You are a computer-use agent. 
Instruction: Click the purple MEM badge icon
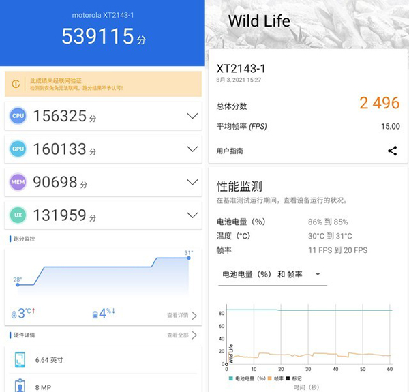click(x=18, y=182)
